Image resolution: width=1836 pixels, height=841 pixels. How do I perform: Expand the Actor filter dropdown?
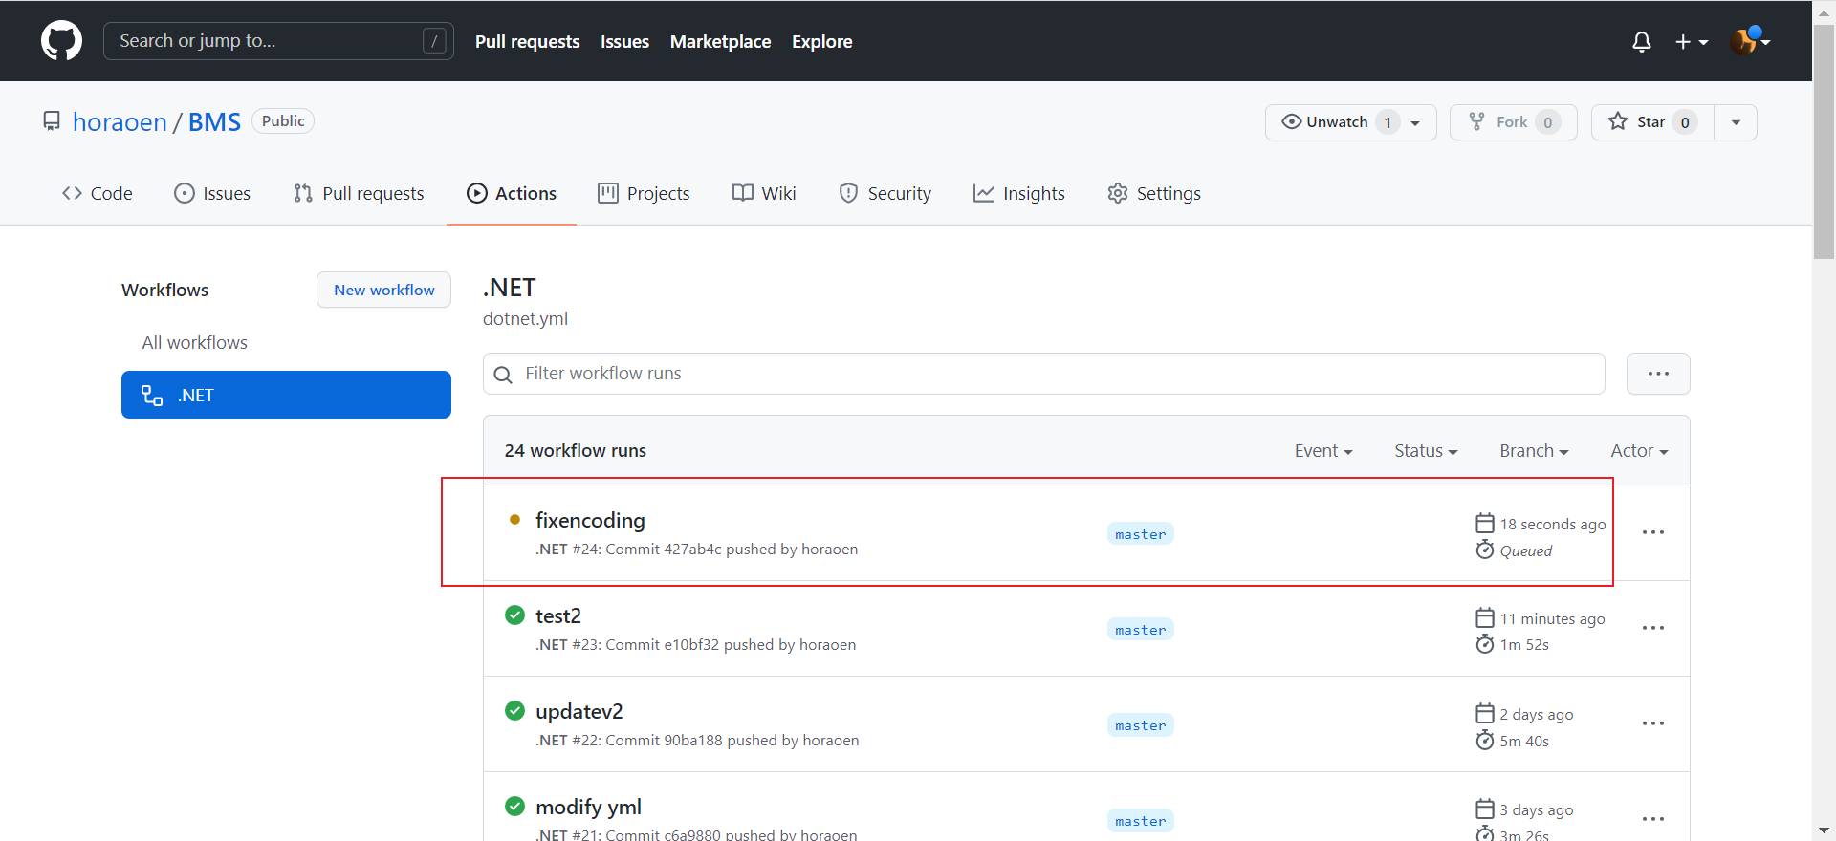pos(1639,451)
